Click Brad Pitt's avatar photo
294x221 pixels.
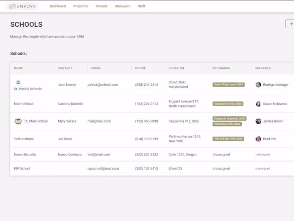(x=258, y=139)
